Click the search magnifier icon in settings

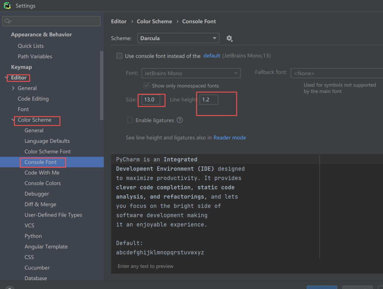tap(8, 21)
